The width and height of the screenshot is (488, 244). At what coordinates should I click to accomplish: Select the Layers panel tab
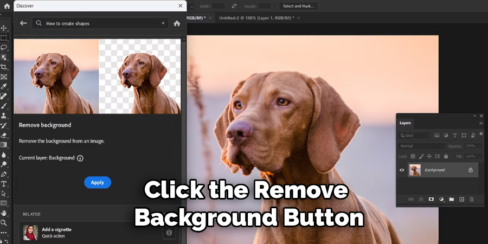click(x=405, y=123)
